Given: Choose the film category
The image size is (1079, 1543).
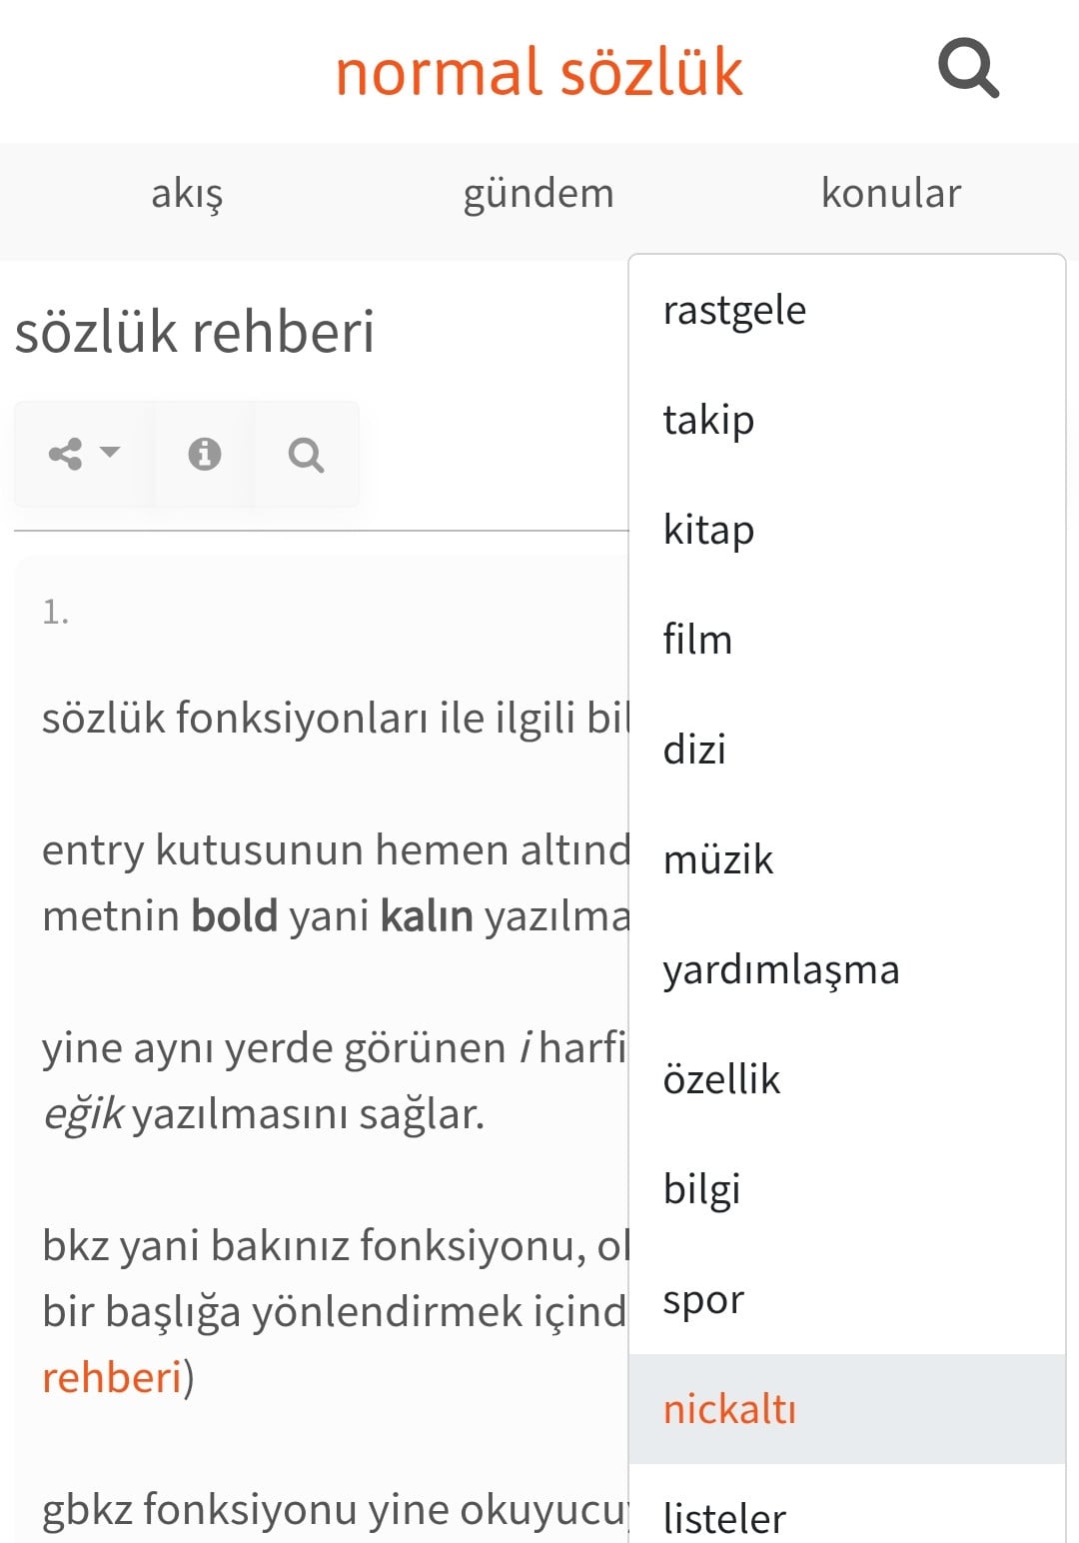Looking at the screenshot, I should (x=847, y=640).
